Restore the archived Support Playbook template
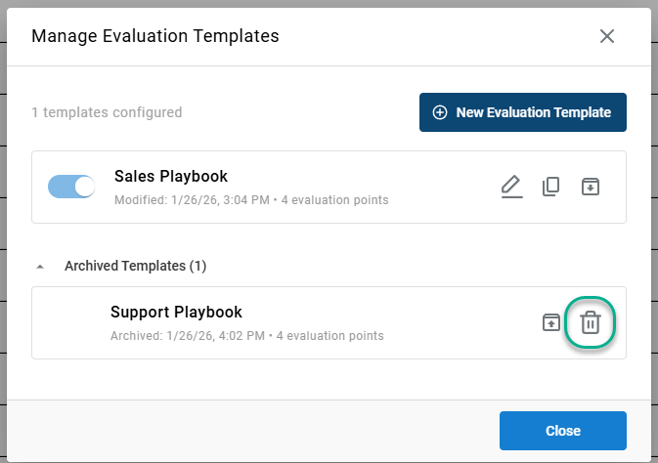This screenshot has width=658, height=463. coord(551,322)
